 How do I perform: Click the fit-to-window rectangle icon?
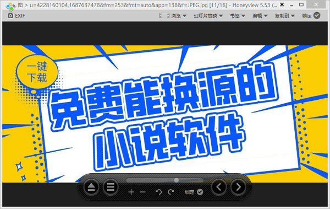pyautogui.click(x=164, y=15)
